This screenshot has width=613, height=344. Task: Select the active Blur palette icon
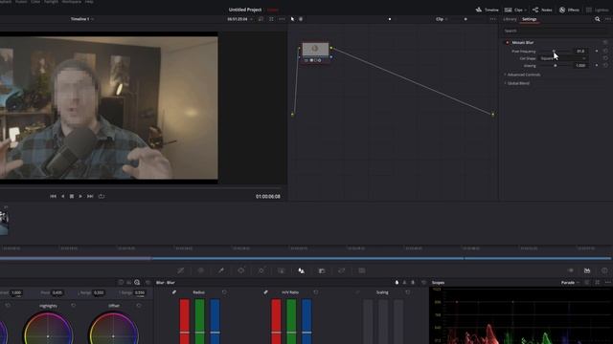(302, 270)
